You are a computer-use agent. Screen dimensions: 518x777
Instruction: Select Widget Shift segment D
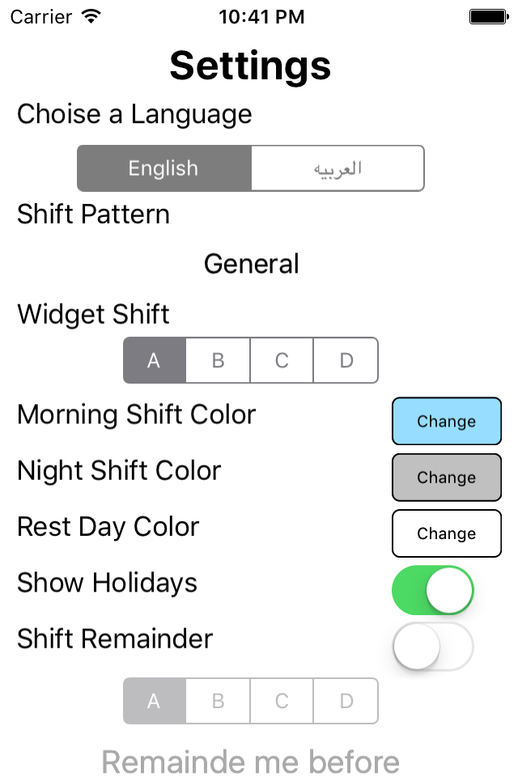[346, 360]
